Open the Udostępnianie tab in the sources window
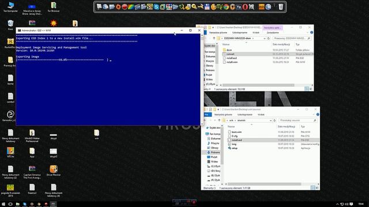 [x=244, y=114]
